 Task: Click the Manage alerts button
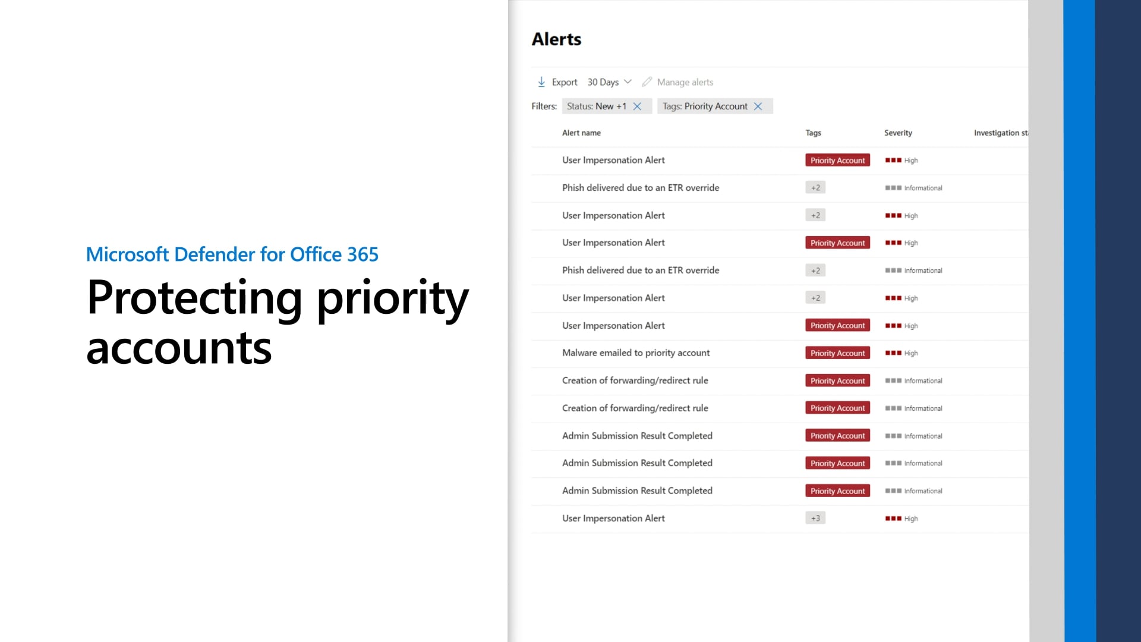[685, 81]
